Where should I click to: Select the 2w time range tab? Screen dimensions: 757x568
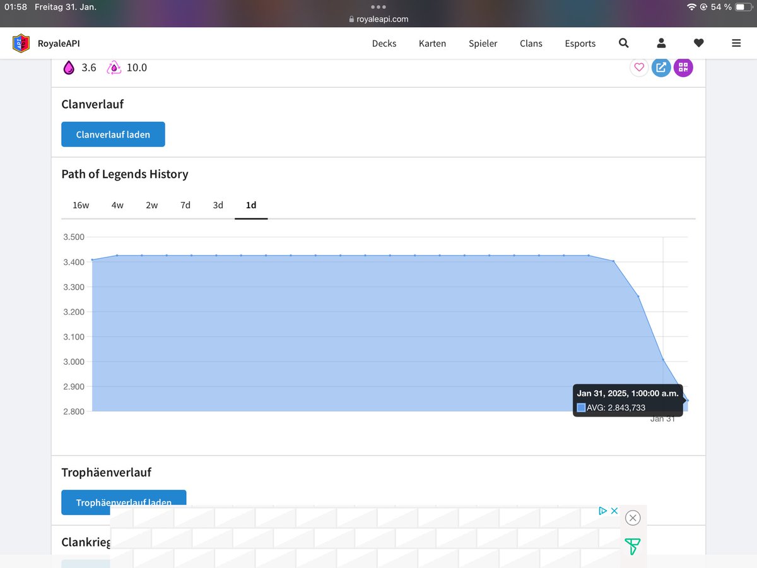[x=151, y=205]
